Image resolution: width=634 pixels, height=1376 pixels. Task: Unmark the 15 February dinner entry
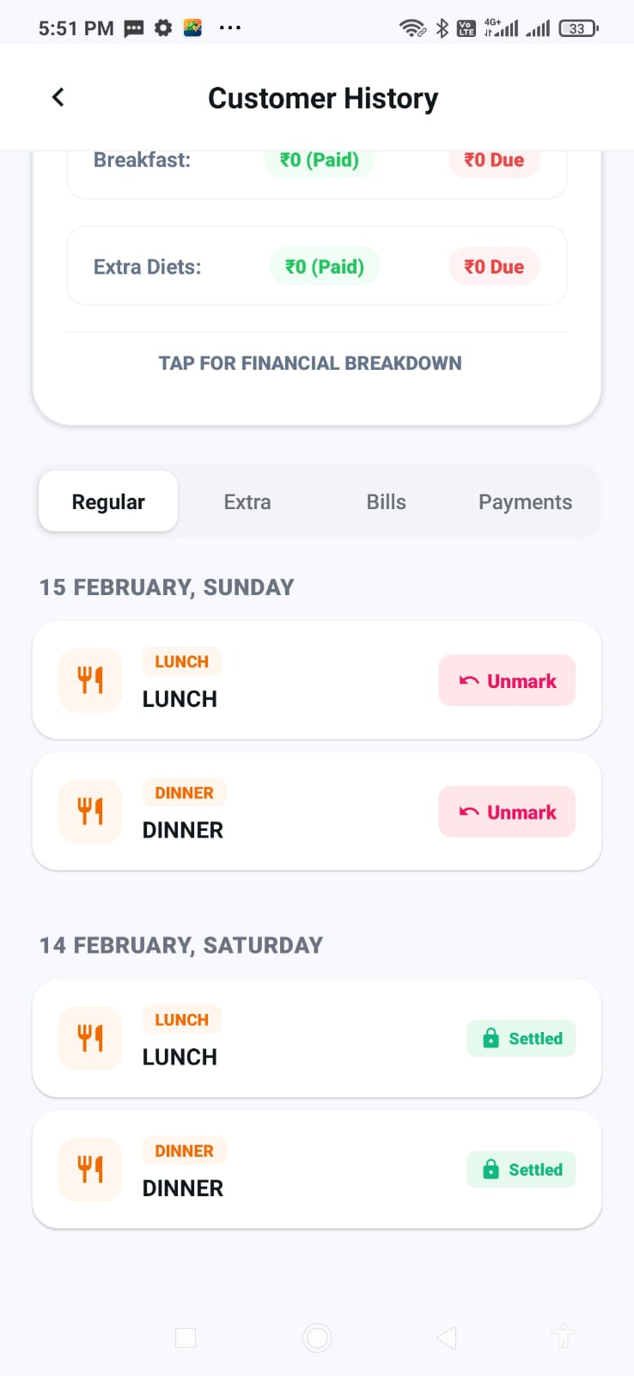click(x=507, y=812)
